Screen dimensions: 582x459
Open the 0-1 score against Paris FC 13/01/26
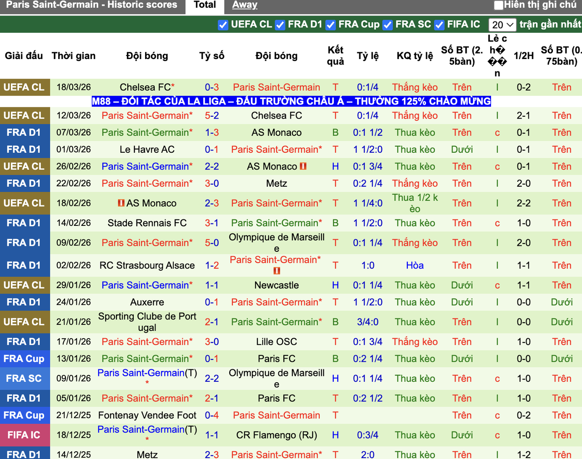coord(212,359)
